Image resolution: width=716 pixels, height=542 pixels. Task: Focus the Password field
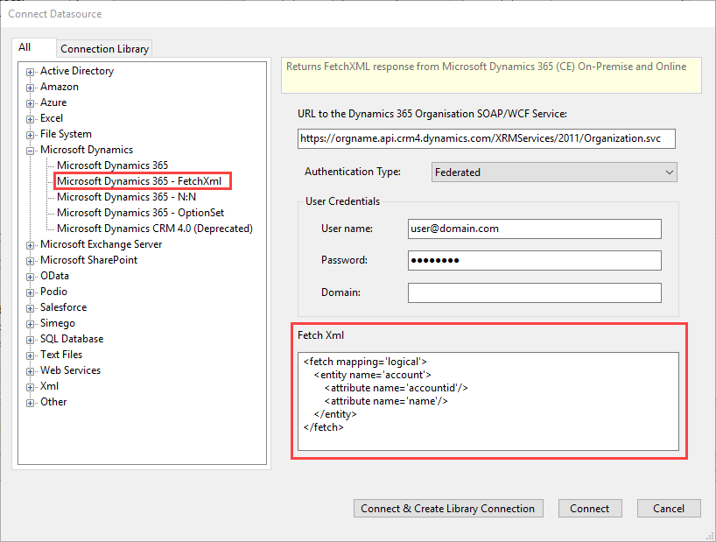pos(534,260)
